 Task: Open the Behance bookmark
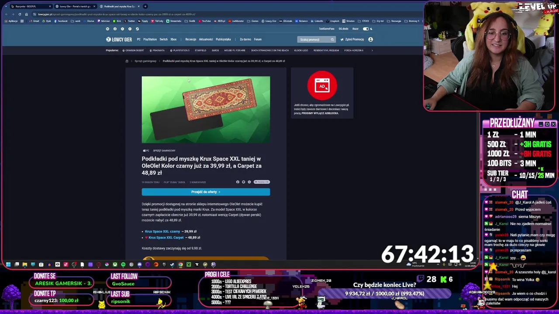click(301, 21)
